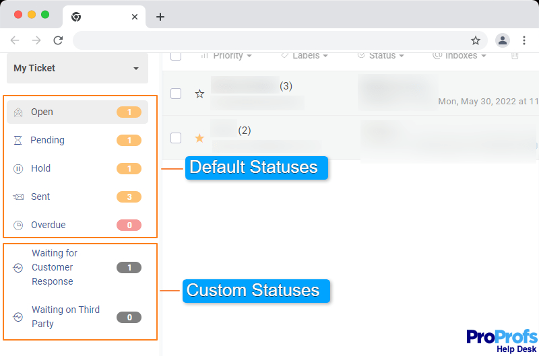Click the pause icon beside Hold
The image size is (539, 356).
18,168
